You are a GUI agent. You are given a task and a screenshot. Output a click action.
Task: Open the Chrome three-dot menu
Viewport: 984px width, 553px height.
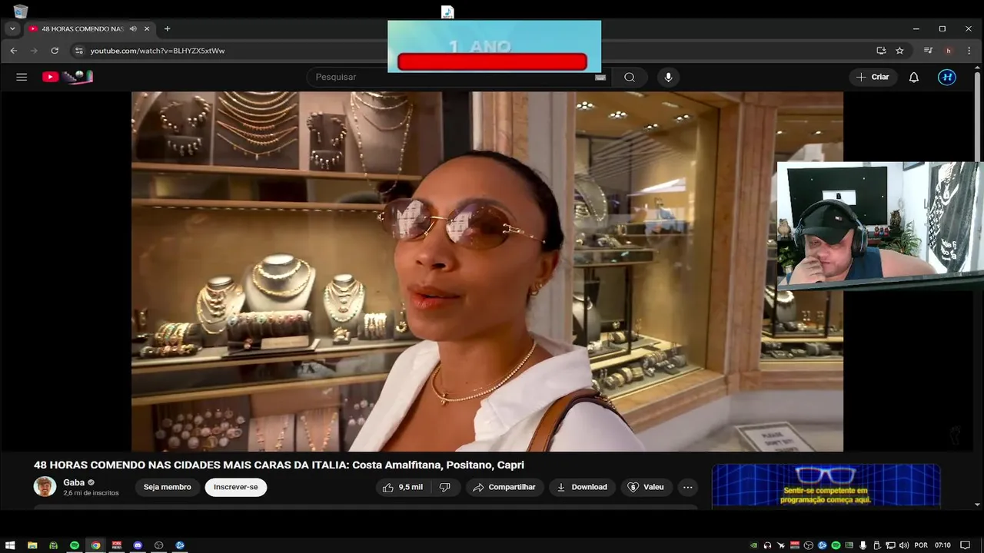tap(969, 51)
